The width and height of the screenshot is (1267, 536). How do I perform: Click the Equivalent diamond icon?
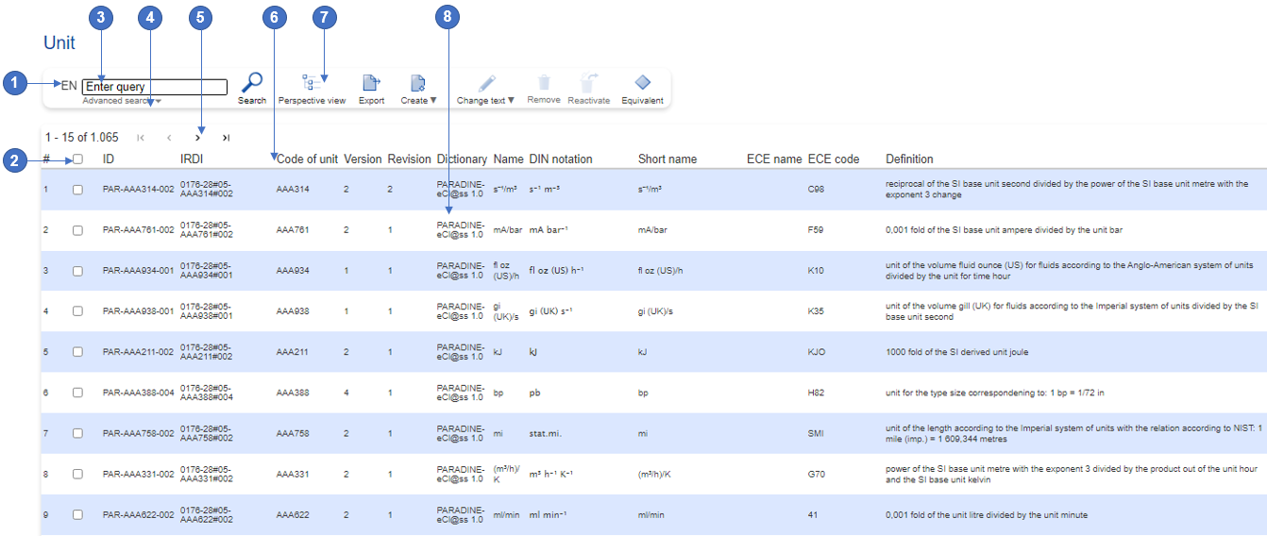[x=642, y=83]
